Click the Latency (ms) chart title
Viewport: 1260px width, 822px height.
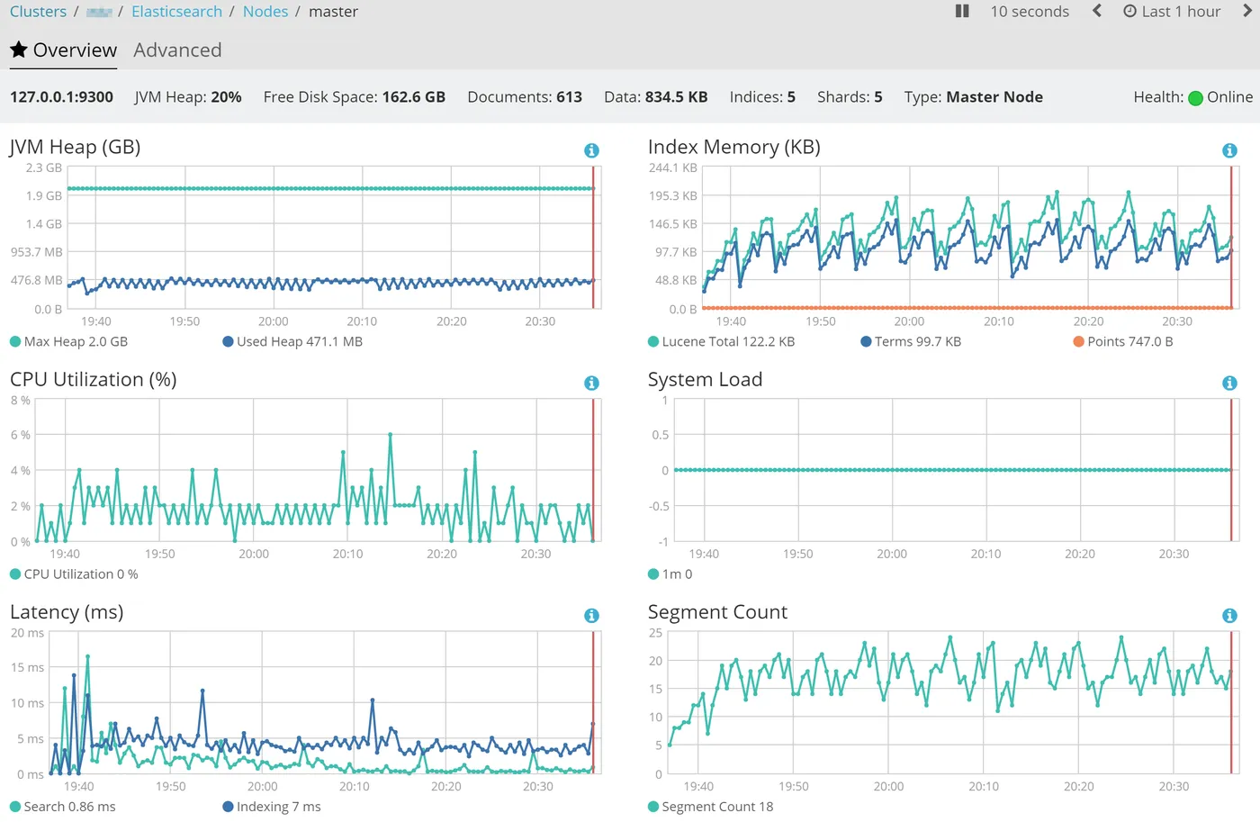click(67, 611)
